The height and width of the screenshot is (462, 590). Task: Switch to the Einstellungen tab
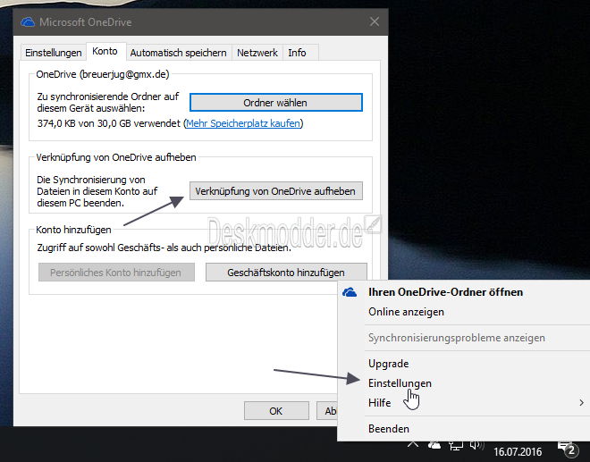pos(53,53)
